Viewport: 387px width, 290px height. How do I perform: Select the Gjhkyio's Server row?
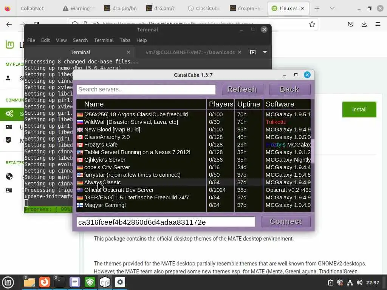(193, 160)
